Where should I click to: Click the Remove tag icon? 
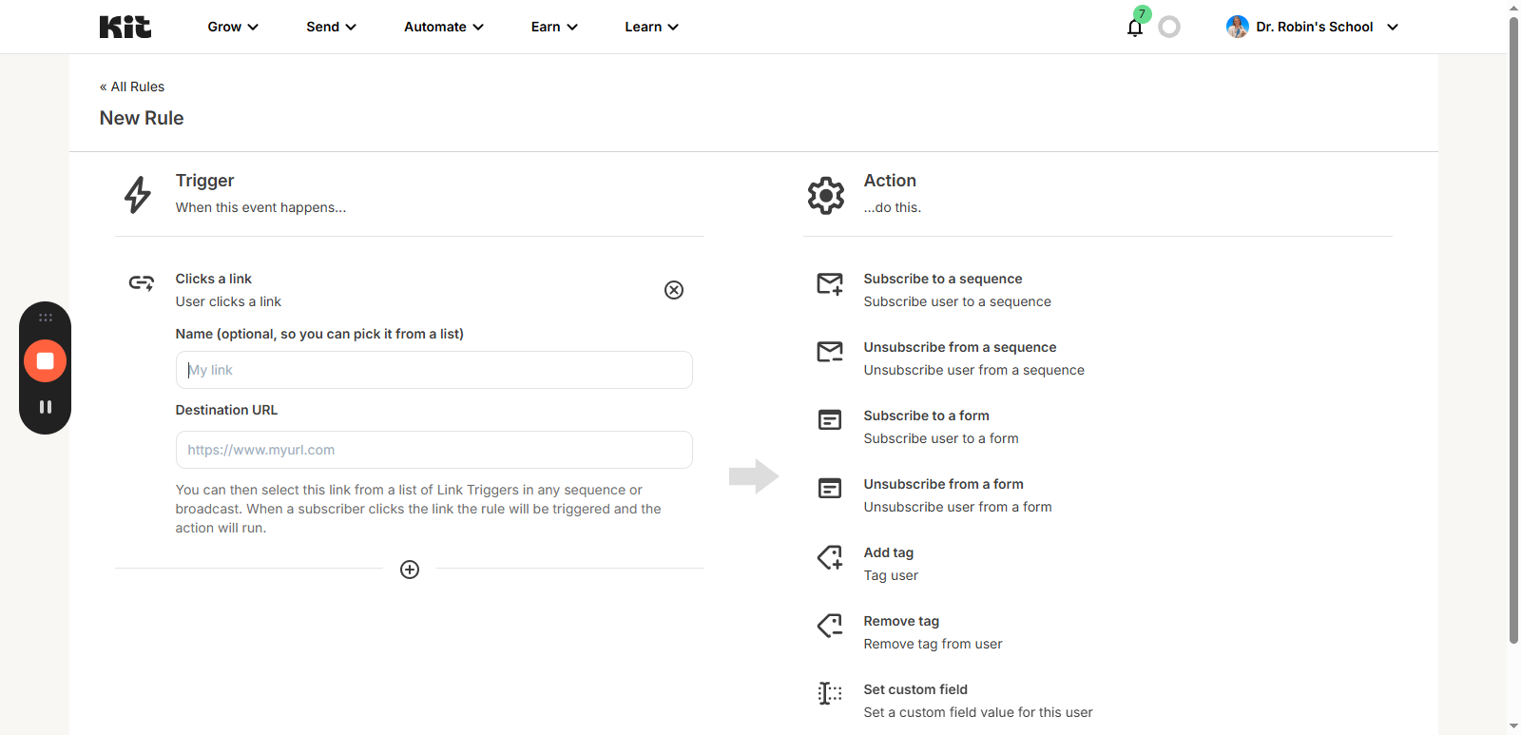[829, 627]
